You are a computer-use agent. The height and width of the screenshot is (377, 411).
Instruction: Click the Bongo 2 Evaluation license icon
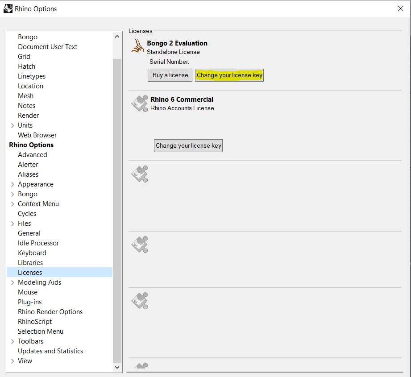[137, 46]
